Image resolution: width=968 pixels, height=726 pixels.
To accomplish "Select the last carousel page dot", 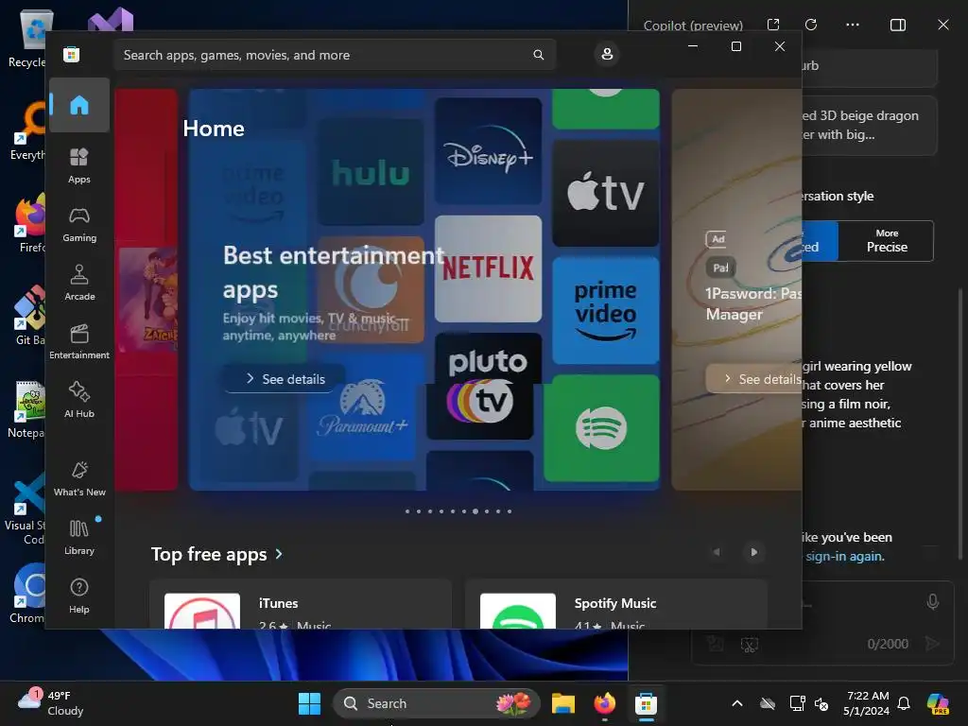I will click(510, 511).
